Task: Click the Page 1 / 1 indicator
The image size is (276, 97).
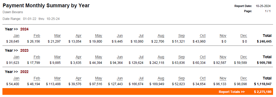Action: coord(268,11)
